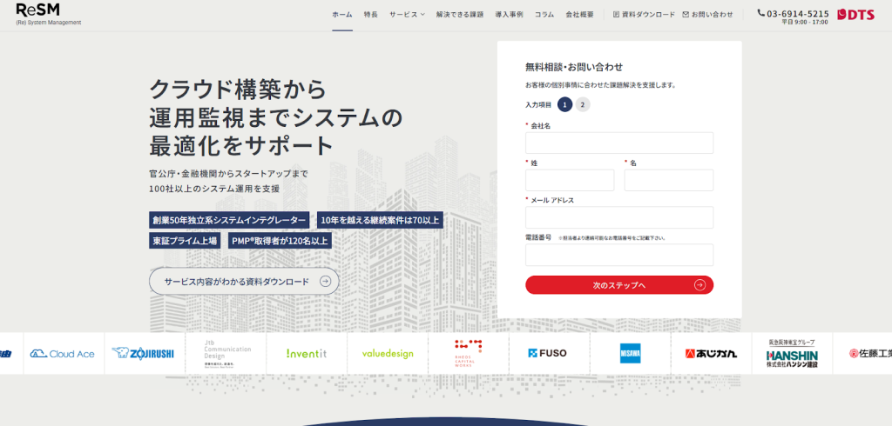Click the red 次のステップへ button
The width and height of the screenshot is (892, 426).
tap(619, 285)
